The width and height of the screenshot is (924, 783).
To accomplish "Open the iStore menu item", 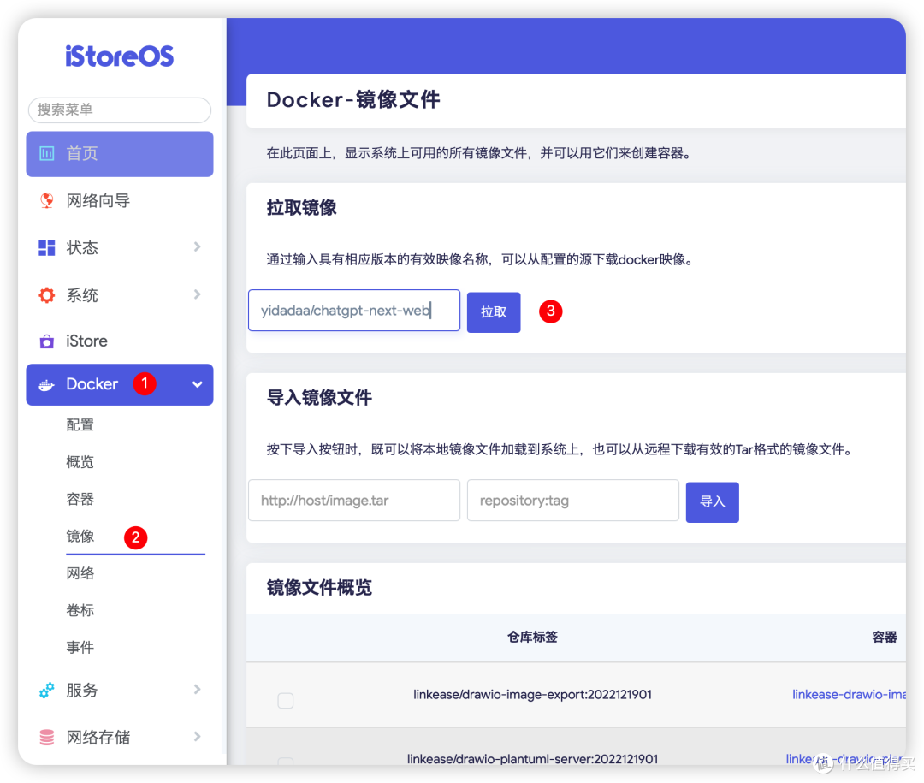I will pyautogui.click(x=120, y=341).
